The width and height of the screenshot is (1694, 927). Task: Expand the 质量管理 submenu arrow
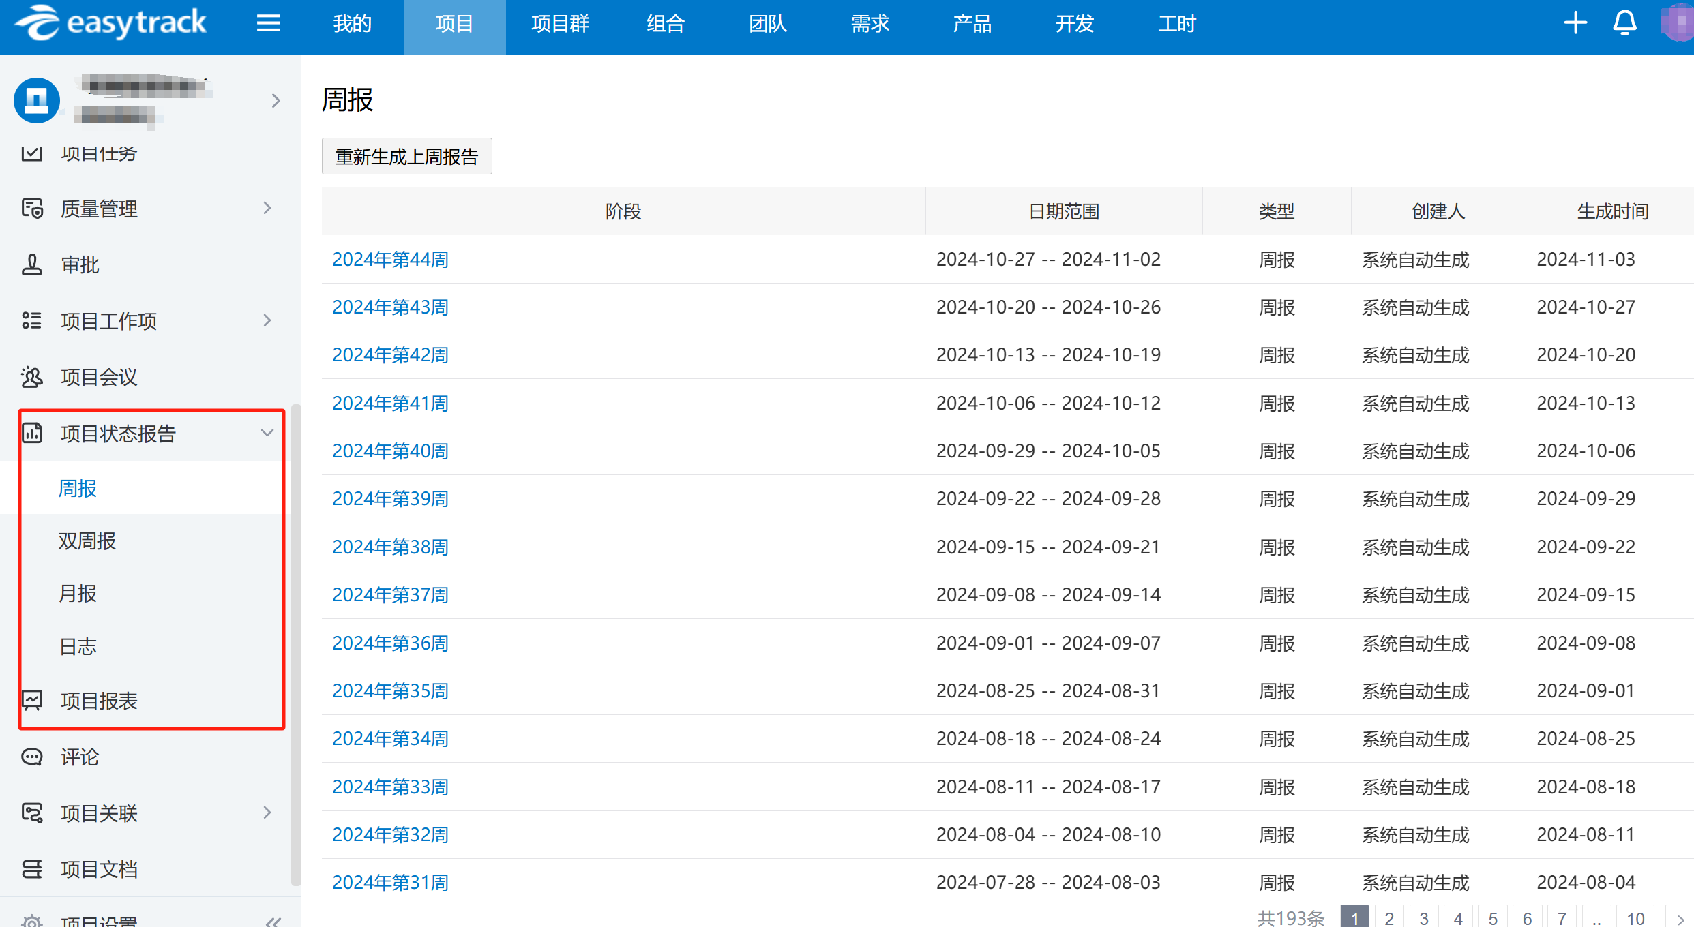tap(267, 209)
